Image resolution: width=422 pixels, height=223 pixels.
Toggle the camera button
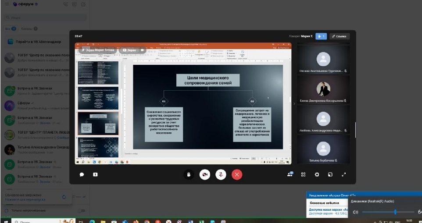(205, 174)
